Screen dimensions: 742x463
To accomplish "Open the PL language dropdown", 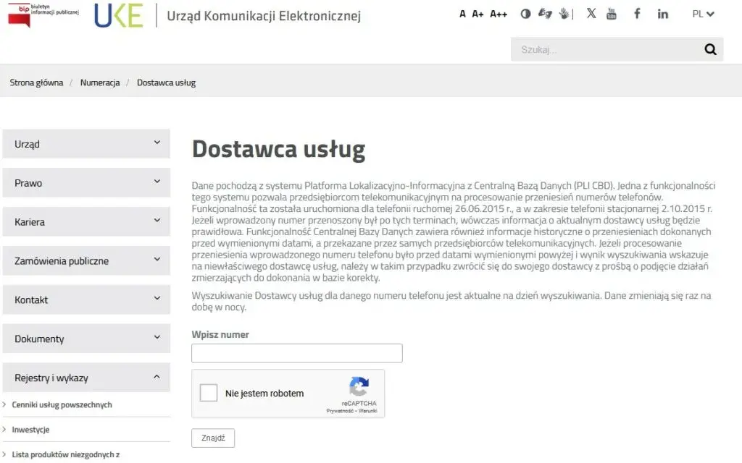I will pyautogui.click(x=703, y=14).
